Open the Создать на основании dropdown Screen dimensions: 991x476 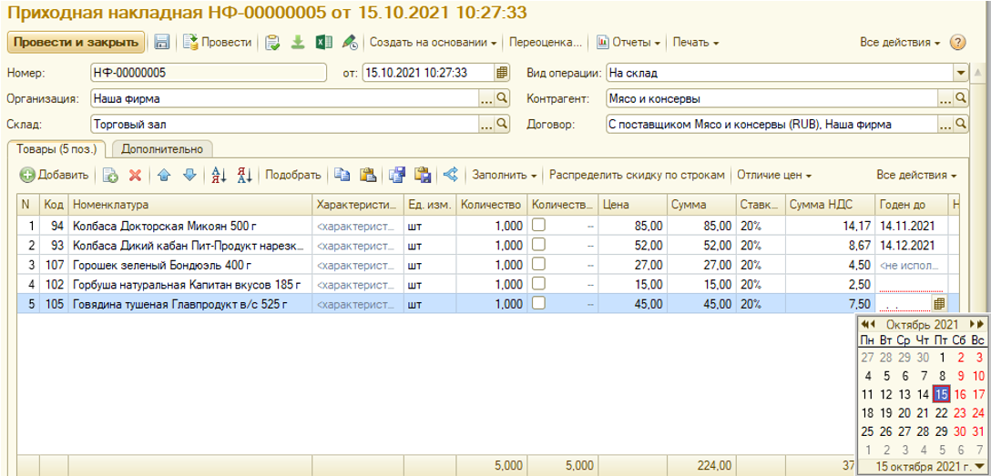point(434,43)
